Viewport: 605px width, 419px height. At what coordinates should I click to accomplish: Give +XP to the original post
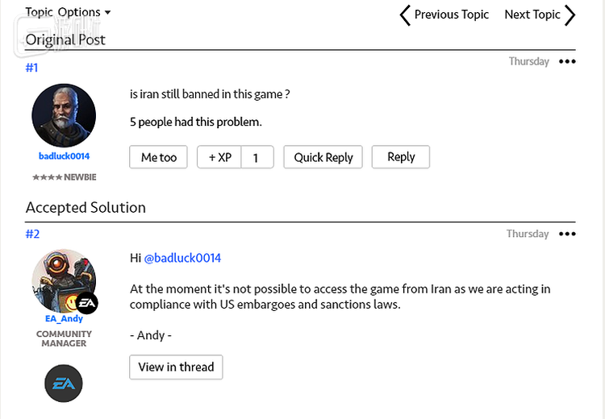tap(219, 157)
